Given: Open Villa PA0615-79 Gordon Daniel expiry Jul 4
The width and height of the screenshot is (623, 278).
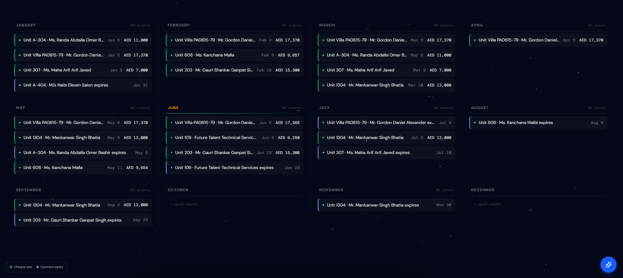Looking at the screenshot, I should coord(386,123).
